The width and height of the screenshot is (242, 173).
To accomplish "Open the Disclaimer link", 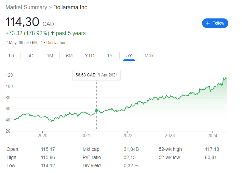I will (56, 43).
